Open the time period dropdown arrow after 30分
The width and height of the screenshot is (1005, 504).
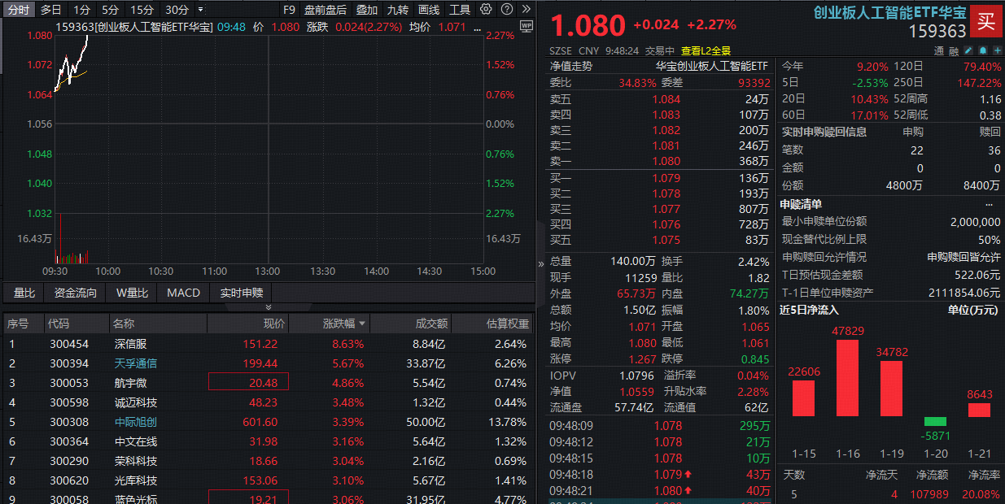coord(201,10)
